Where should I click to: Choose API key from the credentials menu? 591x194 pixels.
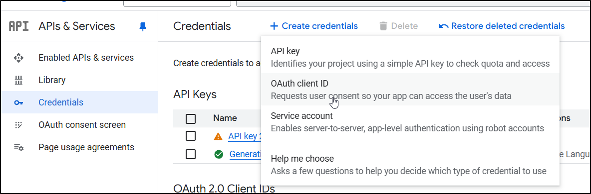click(410, 57)
